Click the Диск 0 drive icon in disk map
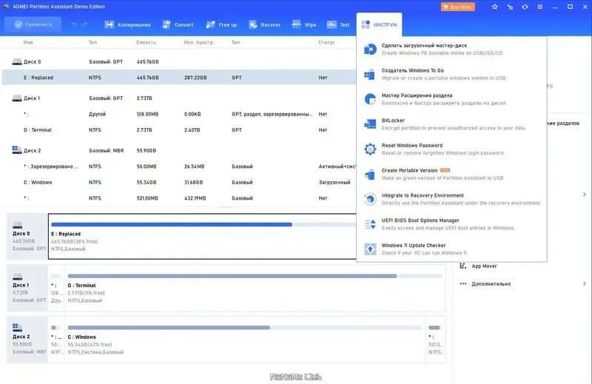The width and height of the screenshot is (592, 384). point(17,226)
